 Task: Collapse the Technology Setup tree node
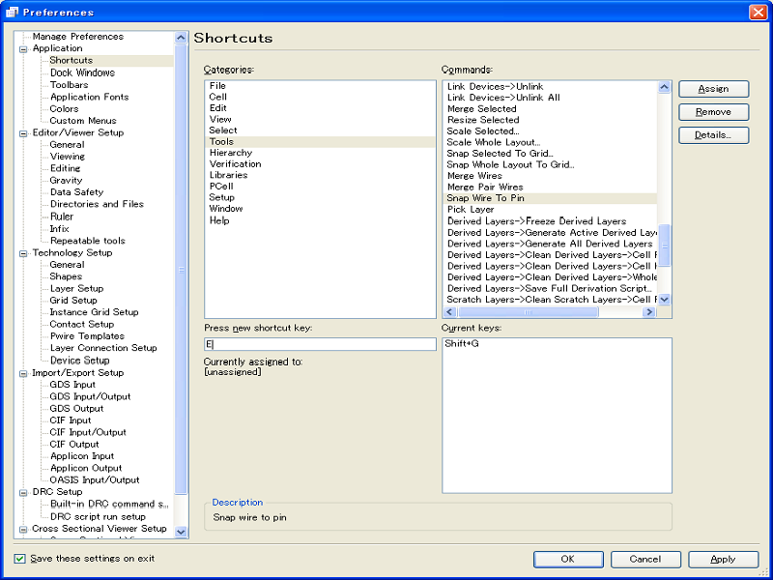coord(23,252)
